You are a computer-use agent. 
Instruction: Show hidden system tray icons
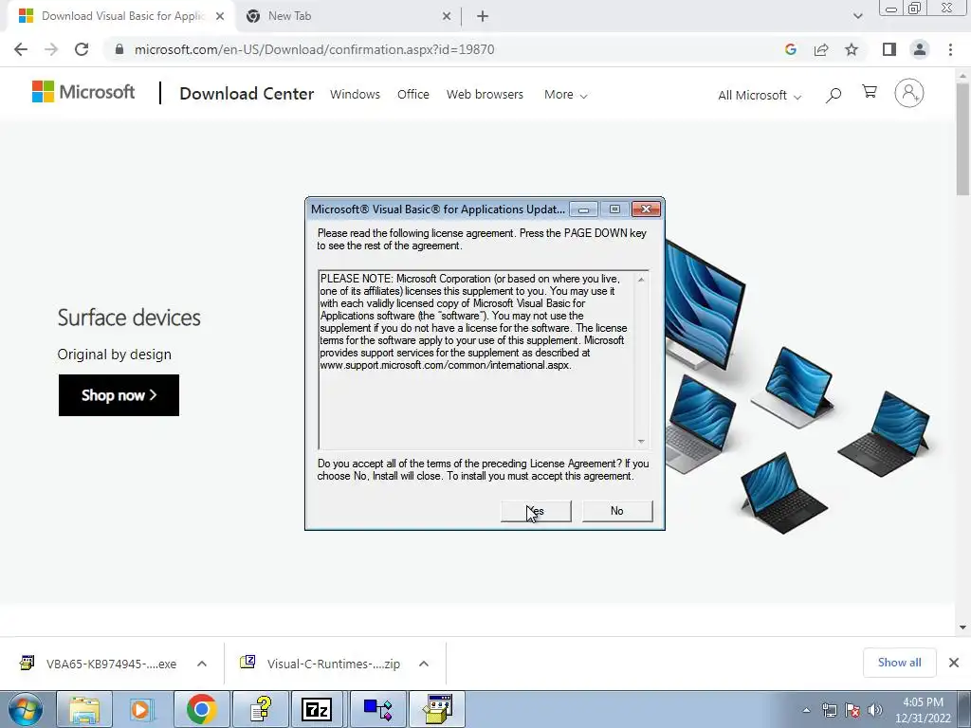[x=806, y=711]
